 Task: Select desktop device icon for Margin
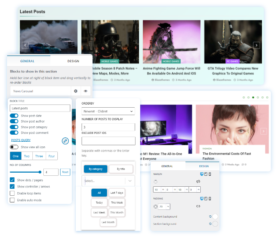click(201, 174)
